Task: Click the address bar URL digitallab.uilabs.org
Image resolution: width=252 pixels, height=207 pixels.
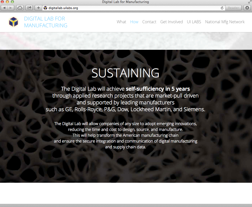Action: pyautogui.click(x=63, y=8)
